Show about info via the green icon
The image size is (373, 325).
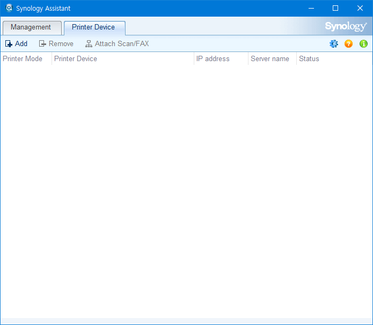[x=363, y=44]
